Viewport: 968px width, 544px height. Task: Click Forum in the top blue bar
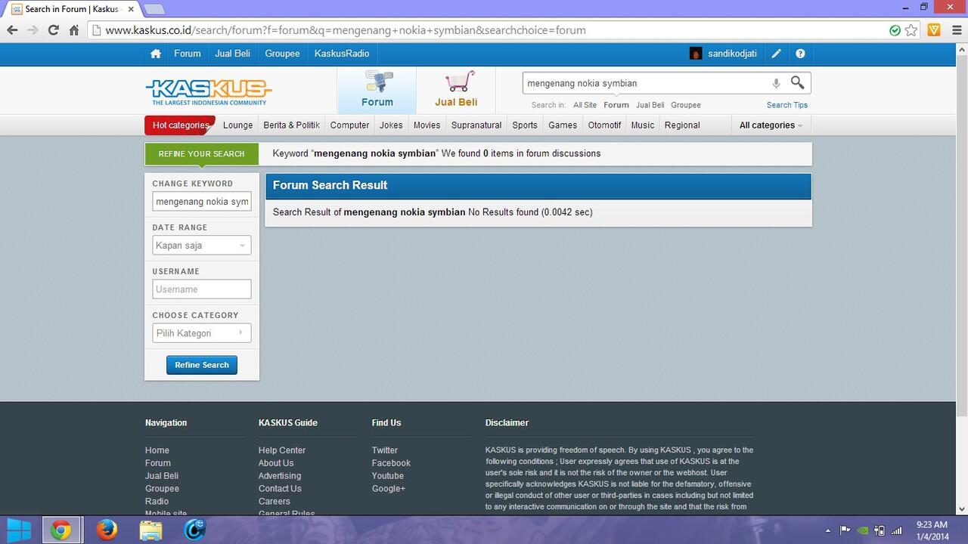(x=188, y=54)
